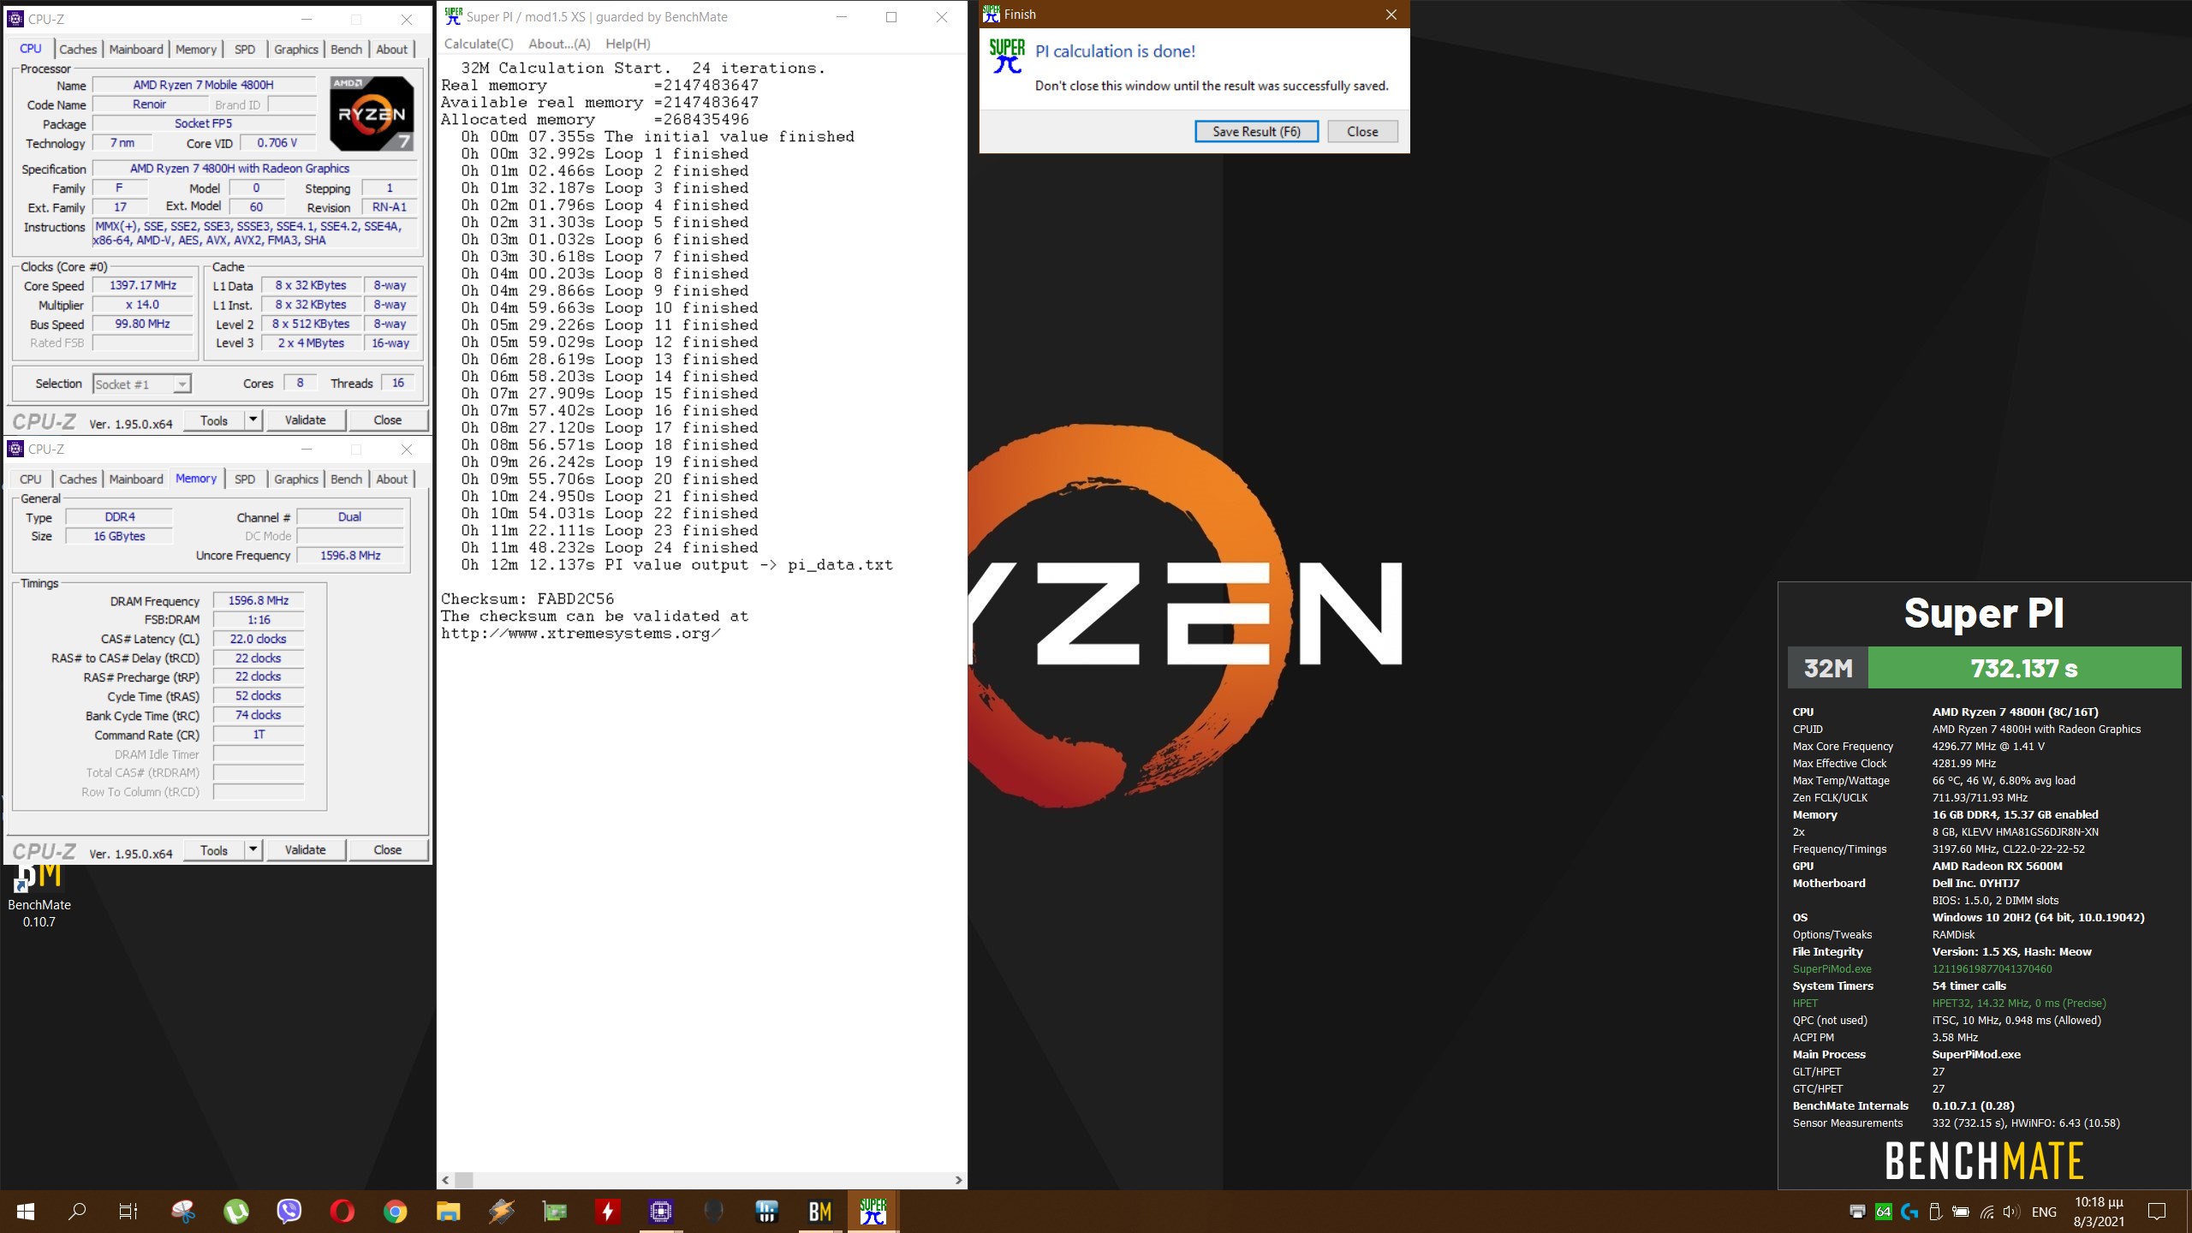Expand Tools dropdown arrow in upper CPU-Z
This screenshot has height=1233, width=2192.
(x=253, y=420)
